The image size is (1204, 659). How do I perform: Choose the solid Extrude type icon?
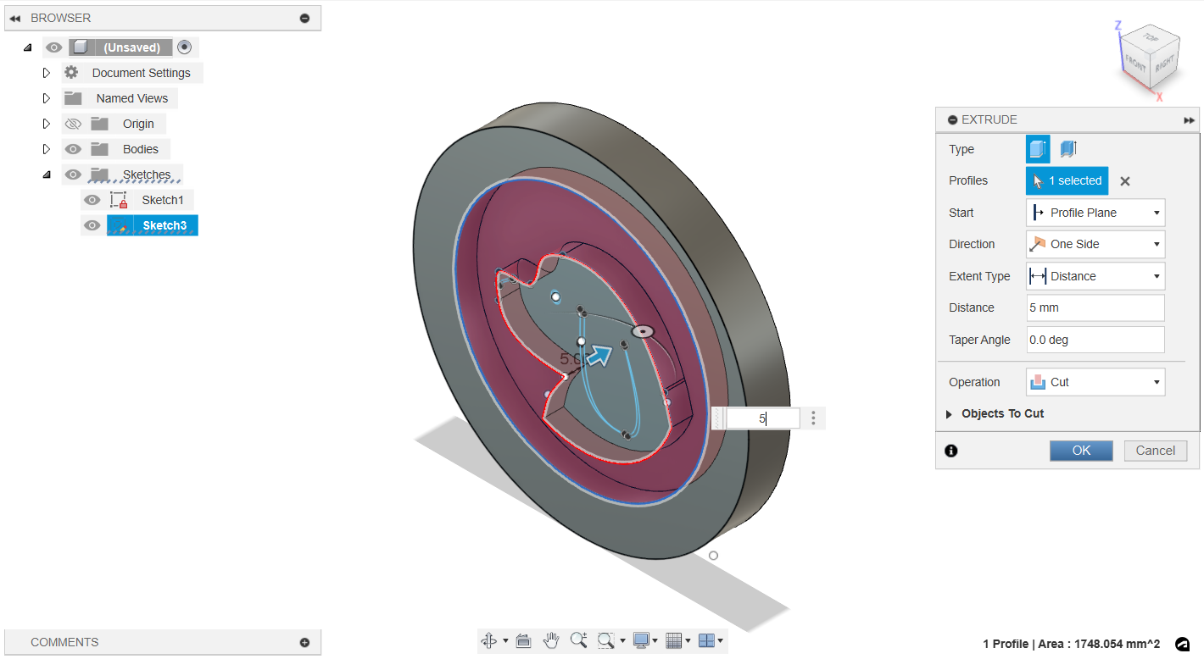coord(1038,149)
